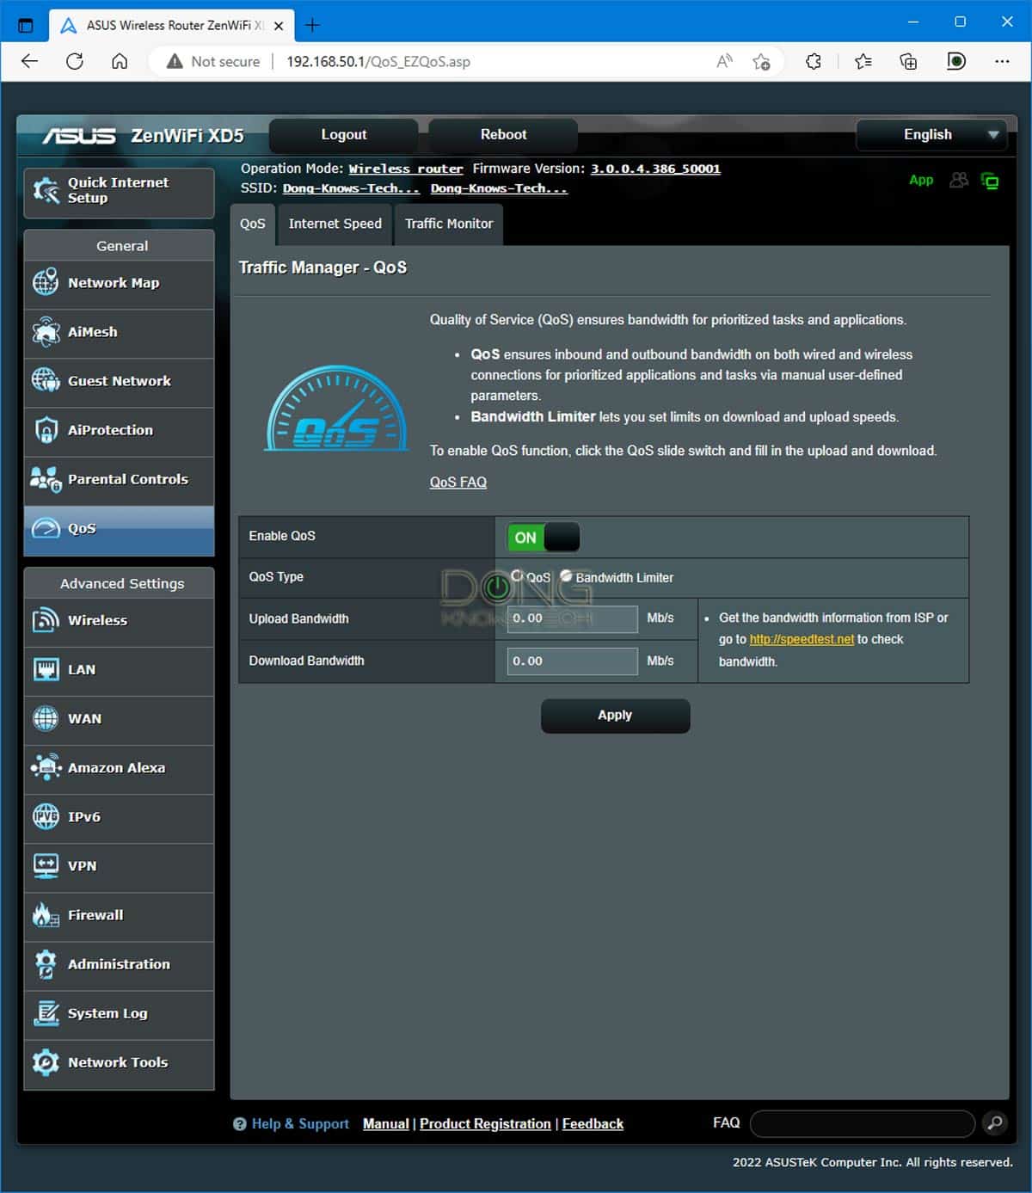Screen dimensions: 1032x1193
Task: Select QoS in the sidebar menu
Action: [120, 529]
